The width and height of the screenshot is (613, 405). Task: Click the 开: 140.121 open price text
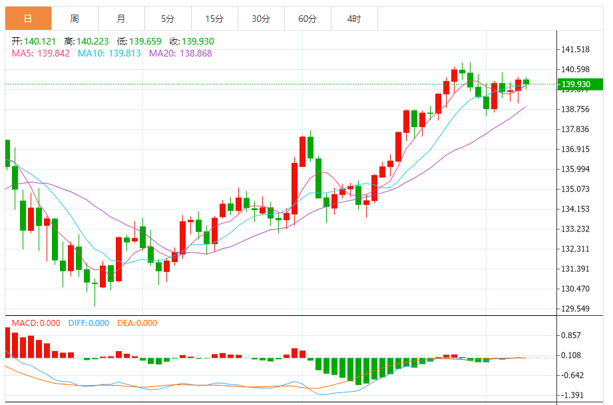[x=34, y=41]
